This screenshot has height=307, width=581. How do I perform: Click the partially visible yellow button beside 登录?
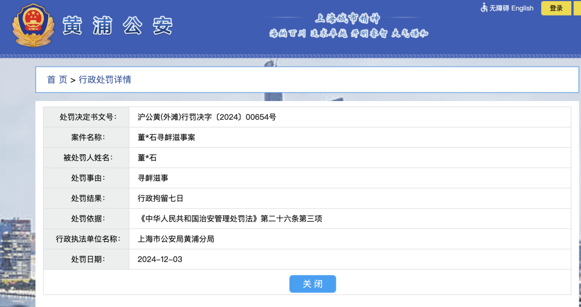pyautogui.click(x=577, y=8)
